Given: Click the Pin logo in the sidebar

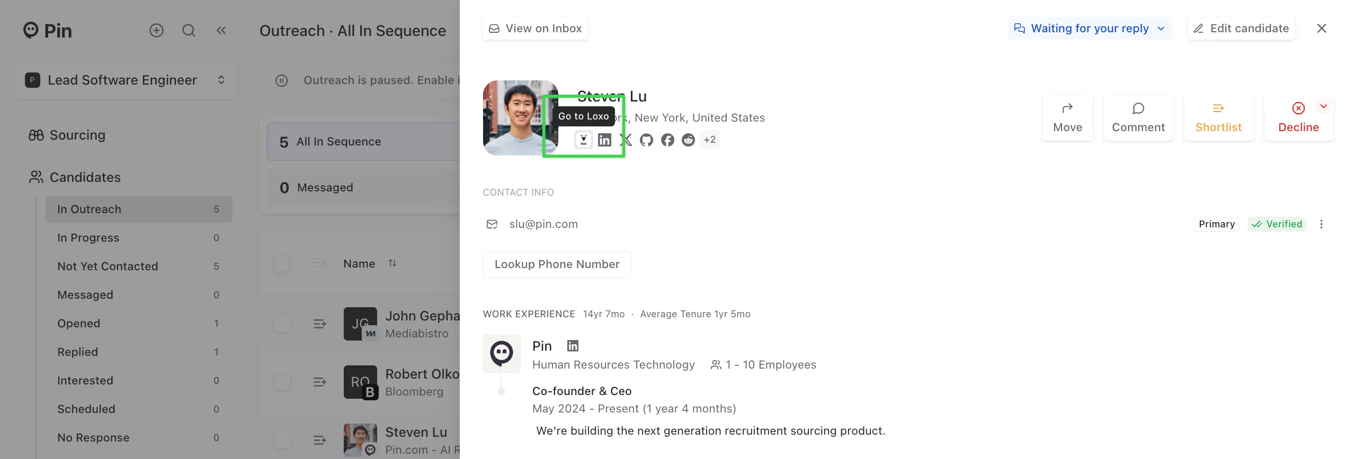Looking at the screenshot, I should coord(47,31).
